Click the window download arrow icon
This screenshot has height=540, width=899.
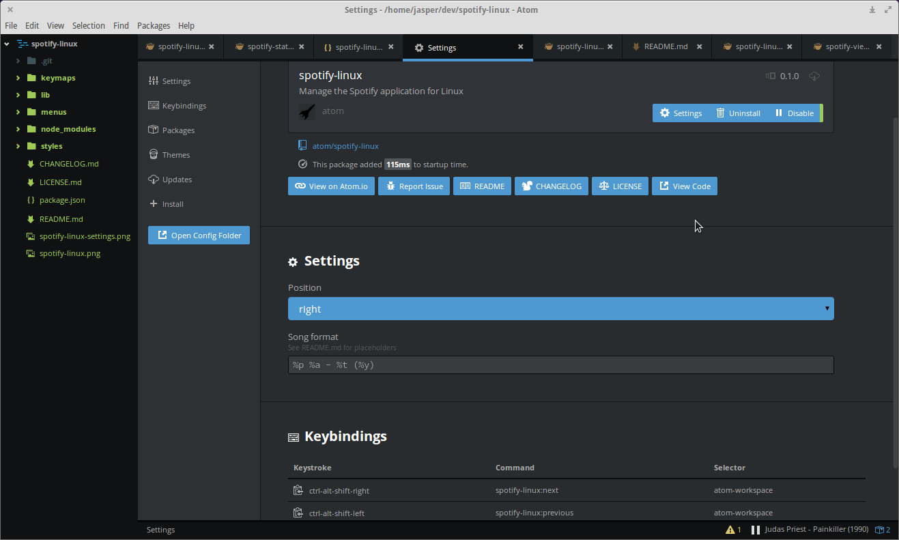tap(872, 10)
